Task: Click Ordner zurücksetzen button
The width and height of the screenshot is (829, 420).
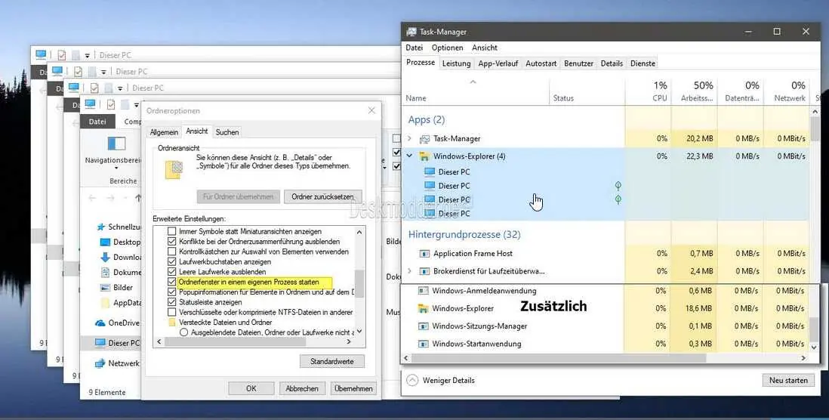Action: 323,196
